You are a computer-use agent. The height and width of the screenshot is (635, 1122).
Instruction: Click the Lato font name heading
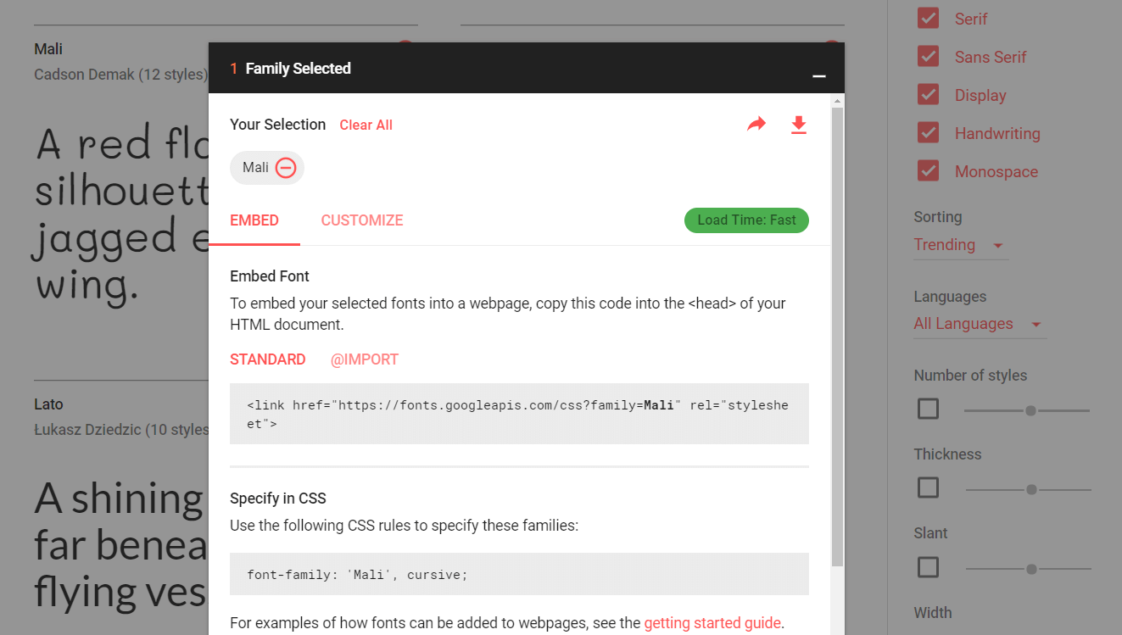[48, 404]
